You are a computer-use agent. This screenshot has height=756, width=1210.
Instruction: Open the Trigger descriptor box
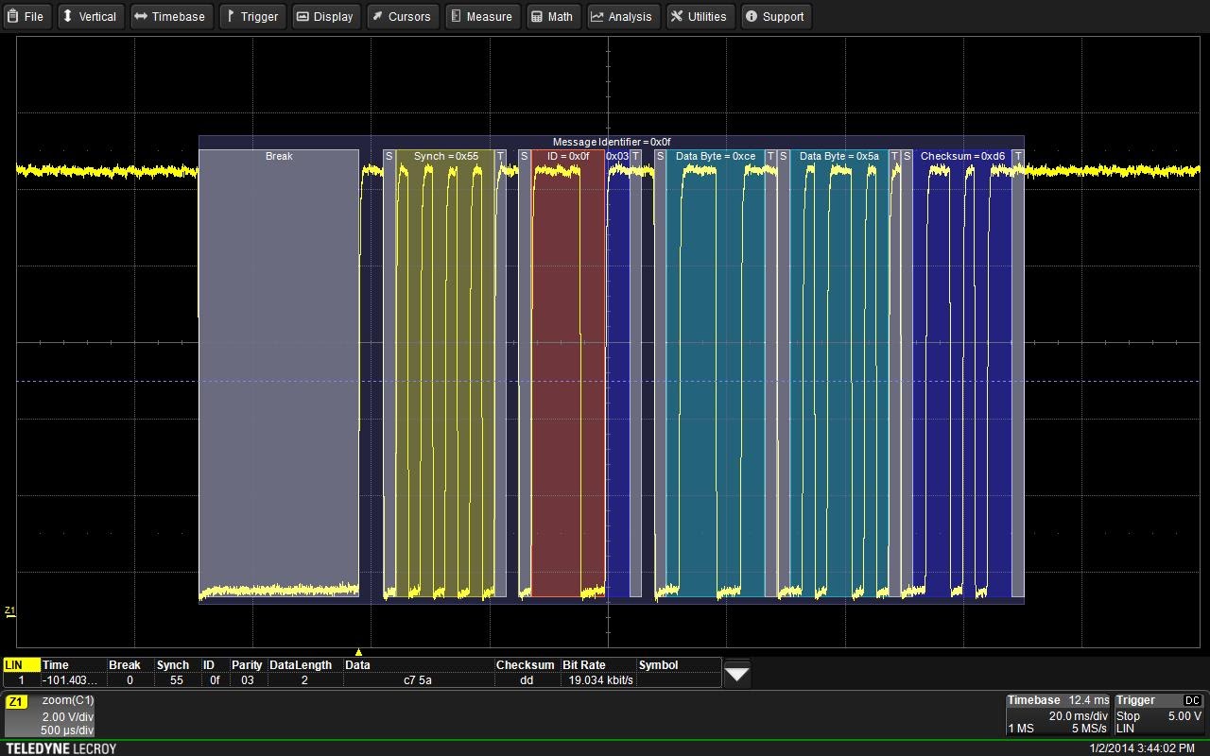click(x=1158, y=713)
